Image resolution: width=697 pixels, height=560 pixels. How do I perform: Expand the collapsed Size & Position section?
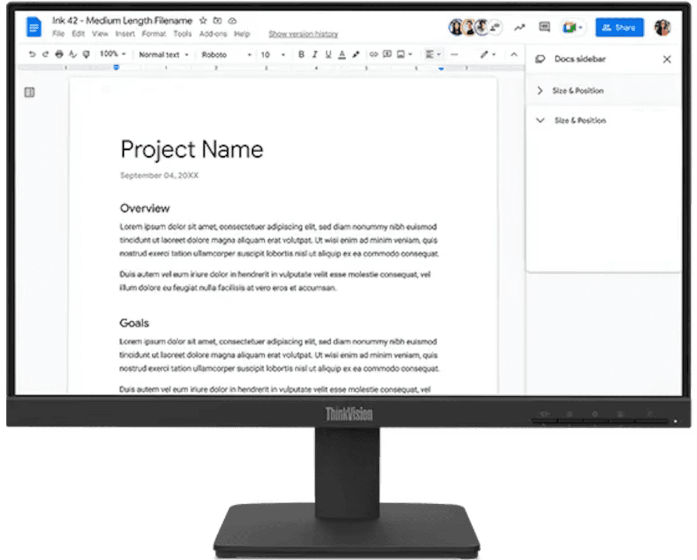540,91
